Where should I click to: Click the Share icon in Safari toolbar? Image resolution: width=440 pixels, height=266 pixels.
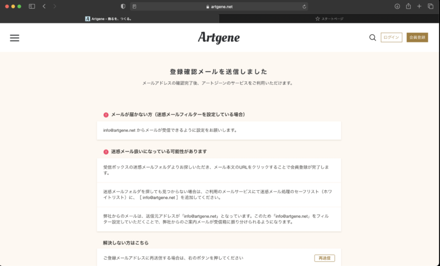click(x=408, y=6)
